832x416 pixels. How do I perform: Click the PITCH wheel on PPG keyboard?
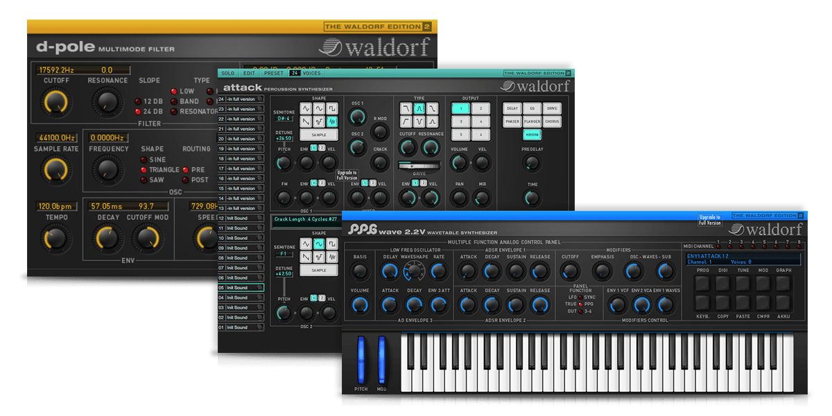pyautogui.click(x=361, y=361)
